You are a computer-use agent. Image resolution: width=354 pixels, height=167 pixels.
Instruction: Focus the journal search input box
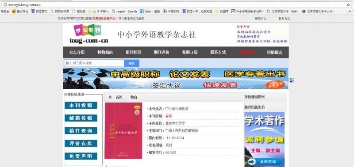click(x=94, y=63)
